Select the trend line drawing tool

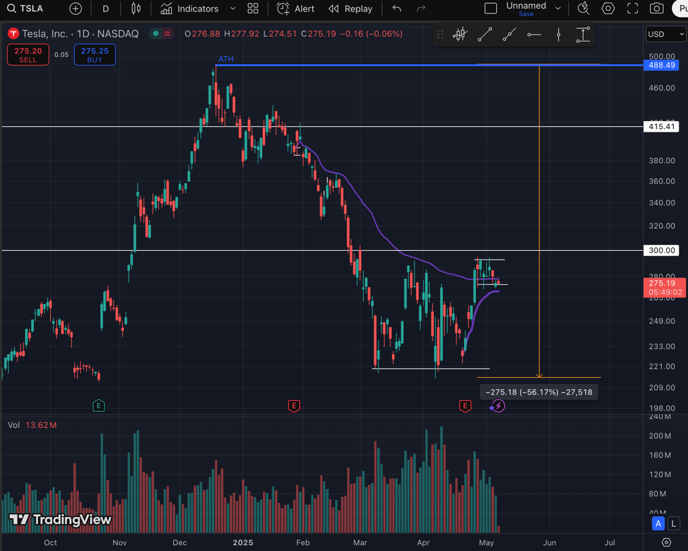point(484,35)
